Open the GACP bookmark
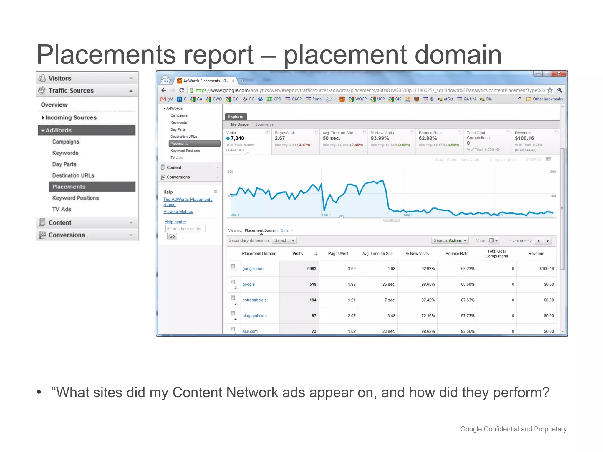Viewport: 603px width, 452px height. pyautogui.click(x=294, y=99)
